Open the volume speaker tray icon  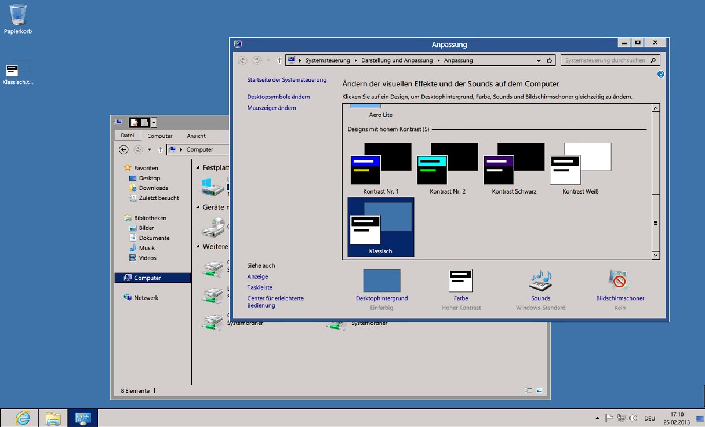click(633, 418)
